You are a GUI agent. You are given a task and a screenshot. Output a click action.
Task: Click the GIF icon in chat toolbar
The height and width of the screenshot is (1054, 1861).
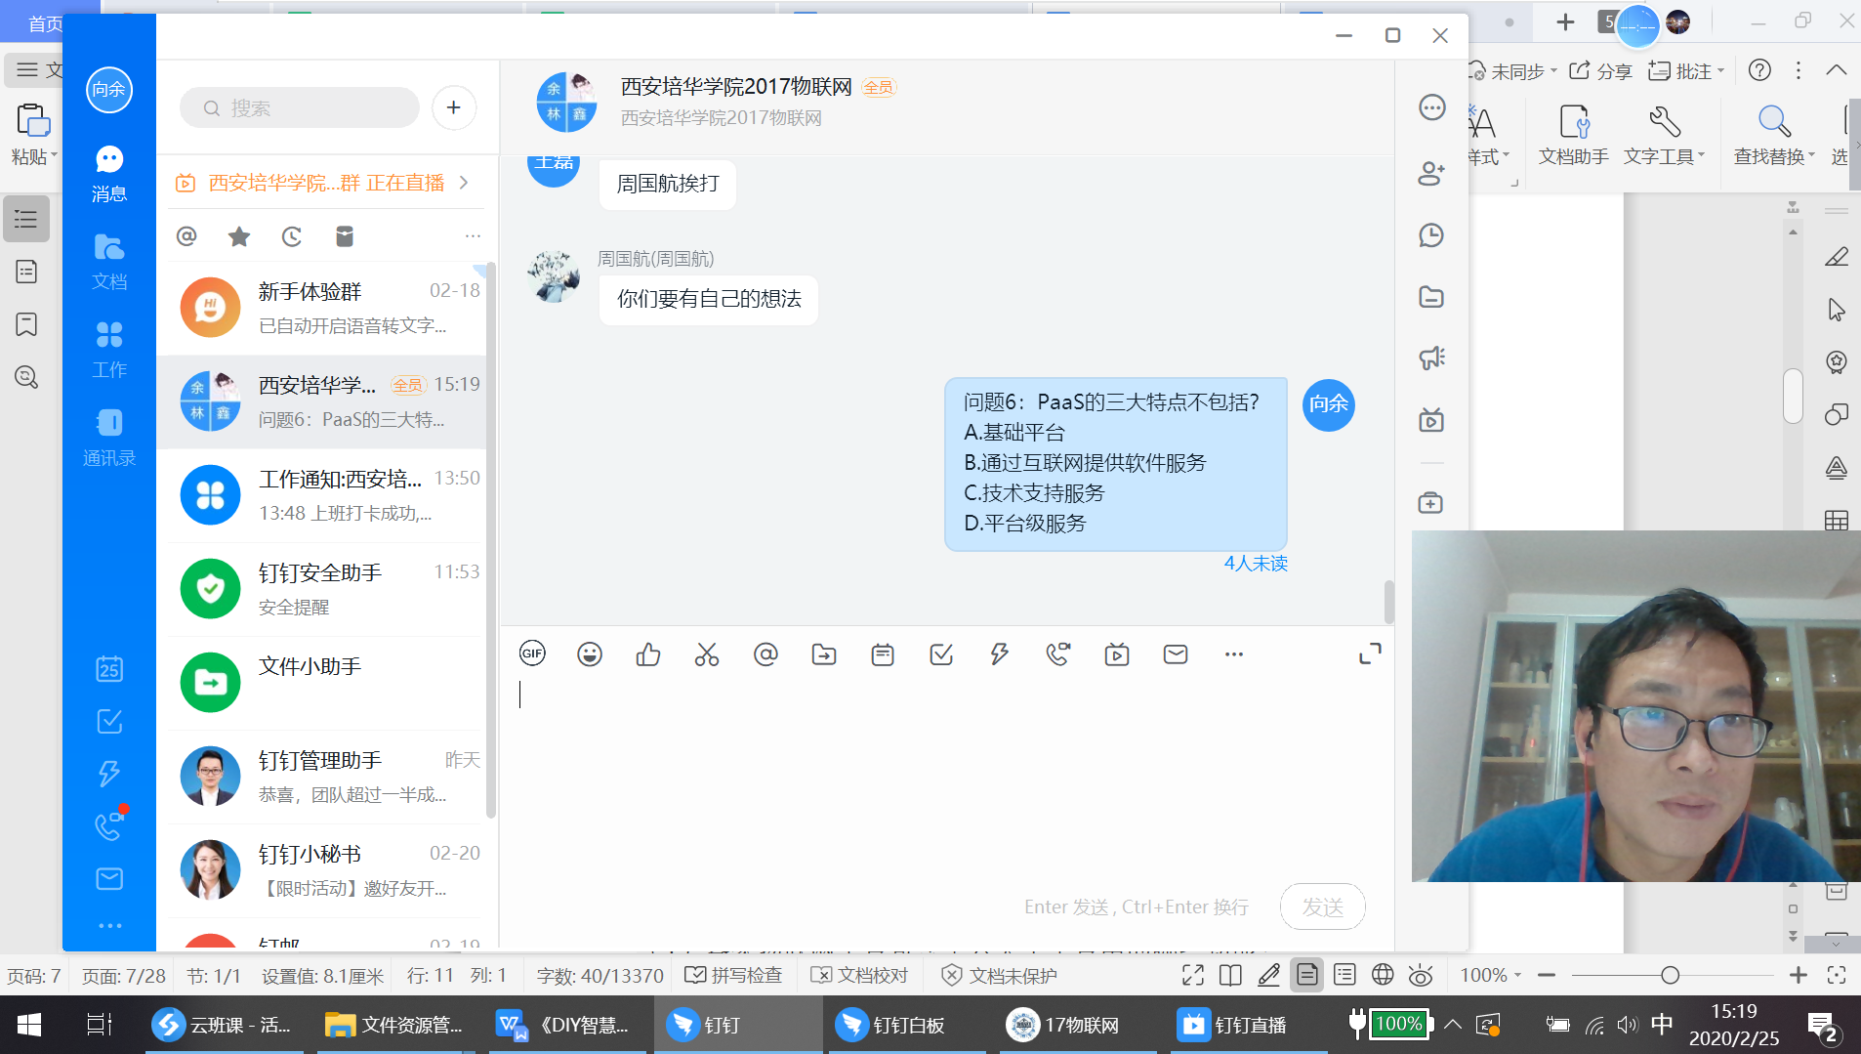[532, 653]
